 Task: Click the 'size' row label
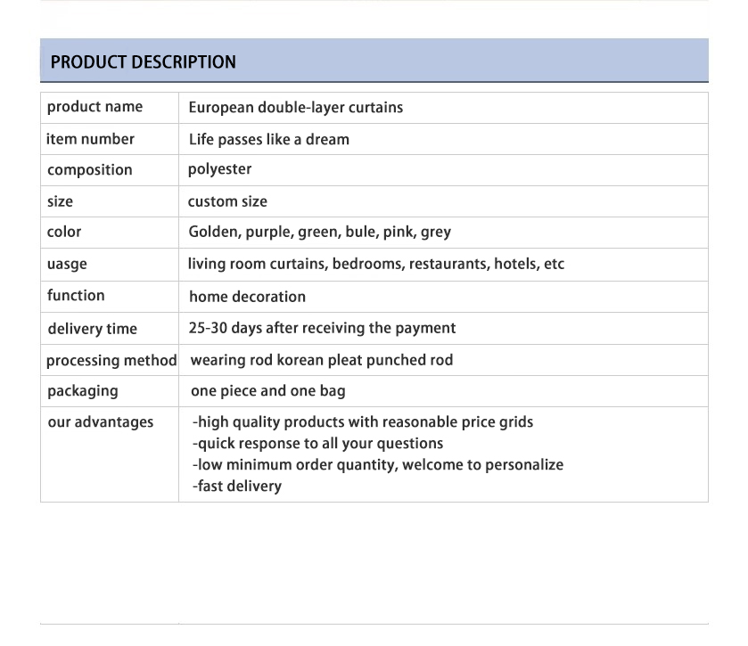coord(61,201)
